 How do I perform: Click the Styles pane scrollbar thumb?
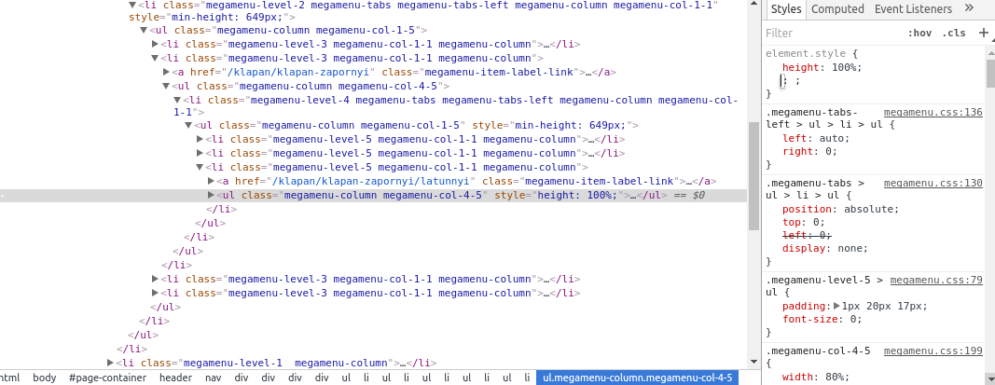pos(990,75)
